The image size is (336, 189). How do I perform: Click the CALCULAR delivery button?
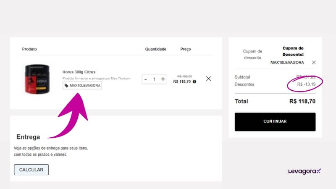[x=31, y=170]
